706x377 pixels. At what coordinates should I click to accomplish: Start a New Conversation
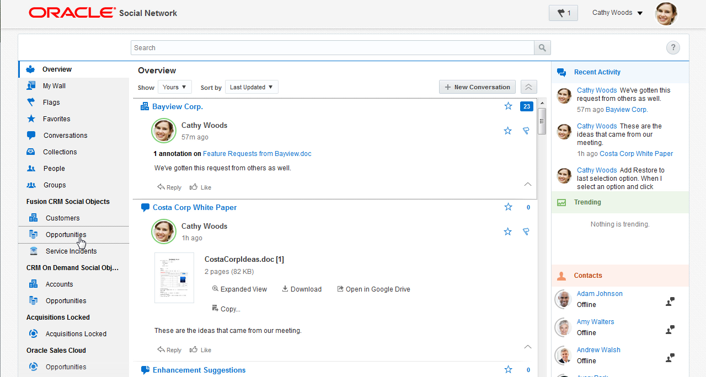pyautogui.click(x=477, y=87)
